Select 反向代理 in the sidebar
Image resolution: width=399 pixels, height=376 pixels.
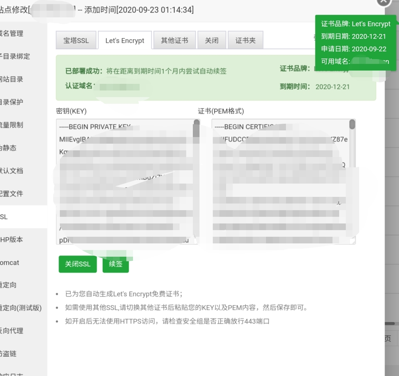(x=23, y=331)
